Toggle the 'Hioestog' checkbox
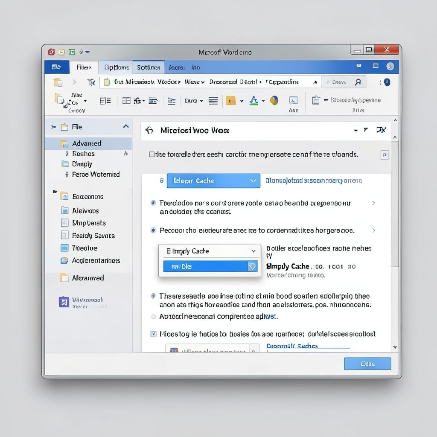The height and width of the screenshot is (437, 437). [153, 334]
